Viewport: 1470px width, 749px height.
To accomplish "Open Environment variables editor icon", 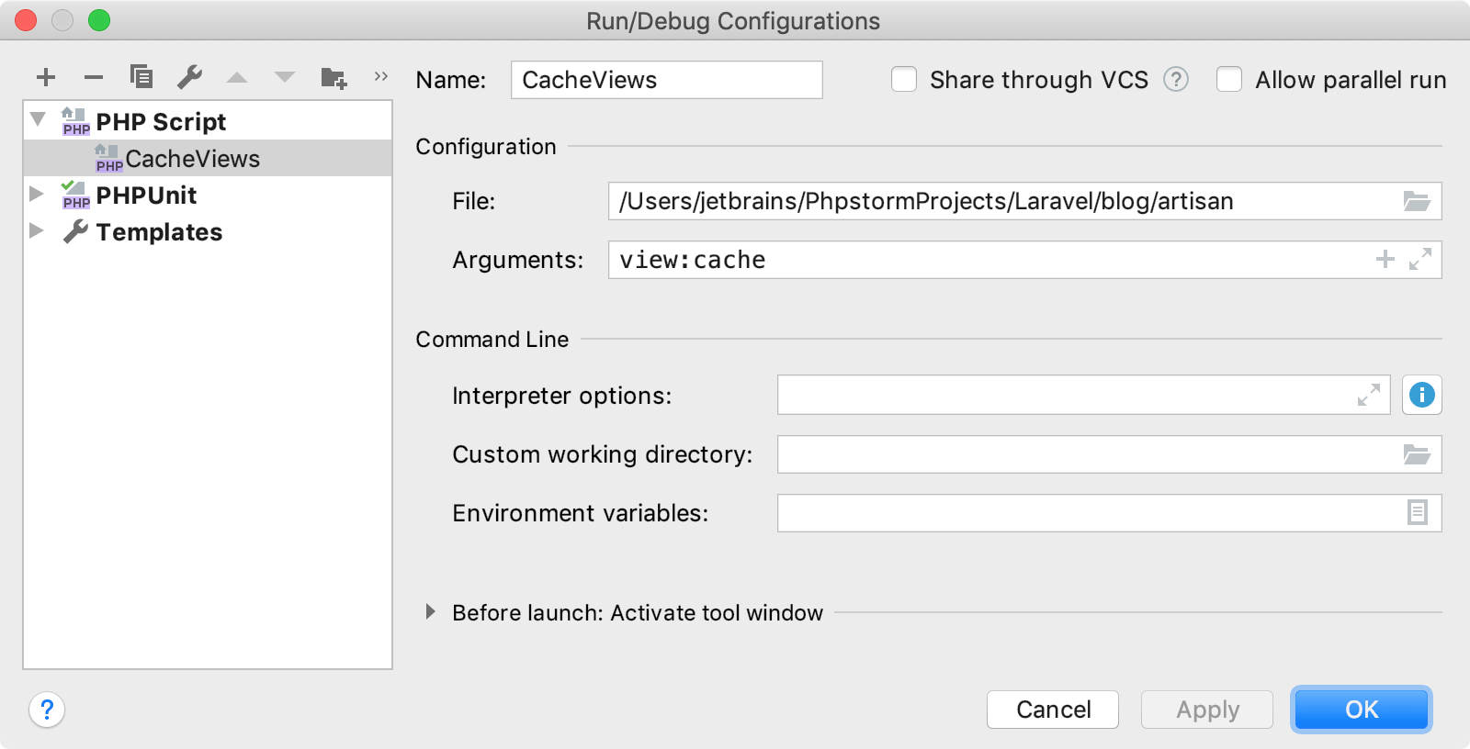I will pos(1418,512).
